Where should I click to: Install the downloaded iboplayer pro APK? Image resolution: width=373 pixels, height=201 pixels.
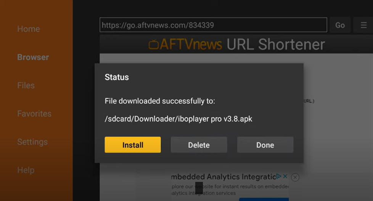point(133,145)
